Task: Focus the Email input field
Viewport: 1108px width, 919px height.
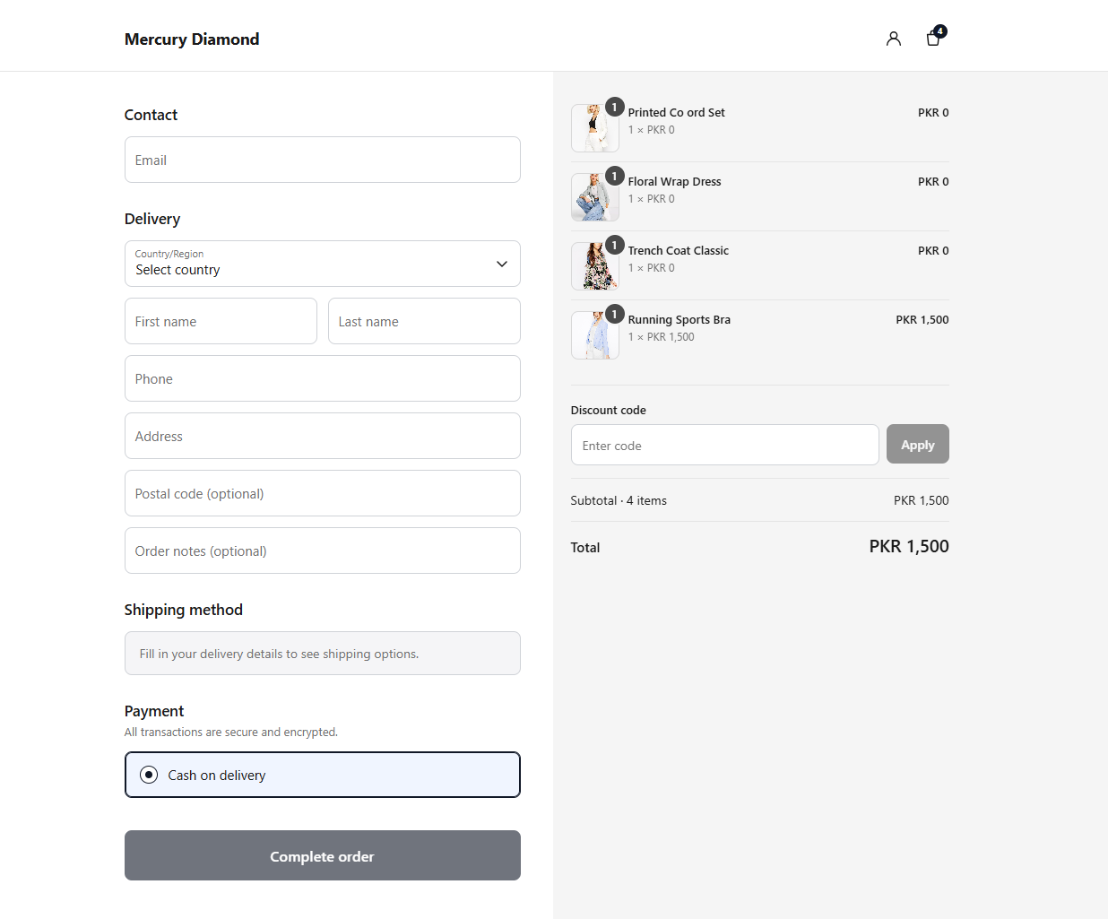Action: pos(323,160)
